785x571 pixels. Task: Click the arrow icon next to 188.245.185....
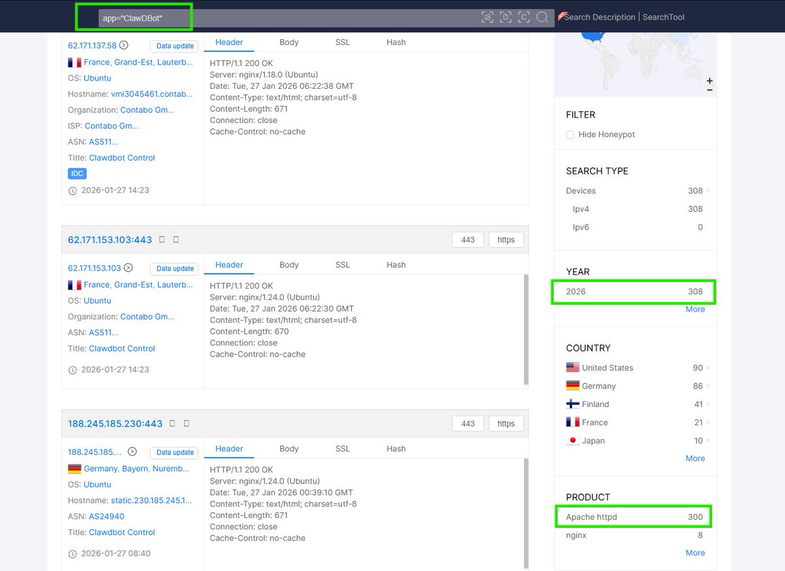click(132, 451)
